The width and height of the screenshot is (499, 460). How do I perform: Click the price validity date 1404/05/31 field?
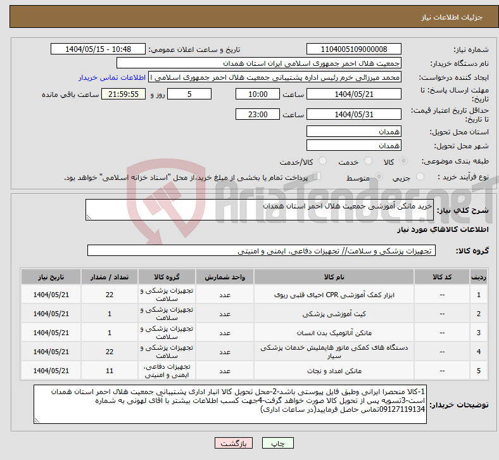pyautogui.click(x=353, y=114)
